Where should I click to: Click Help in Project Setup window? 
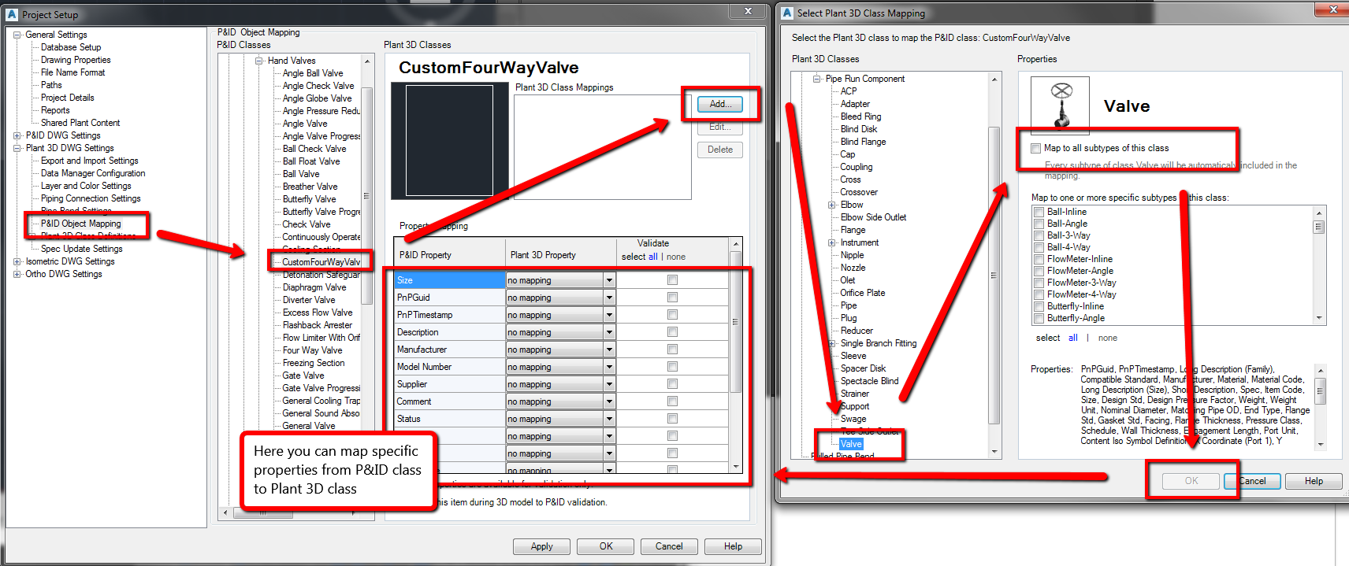tap(733, 546)
